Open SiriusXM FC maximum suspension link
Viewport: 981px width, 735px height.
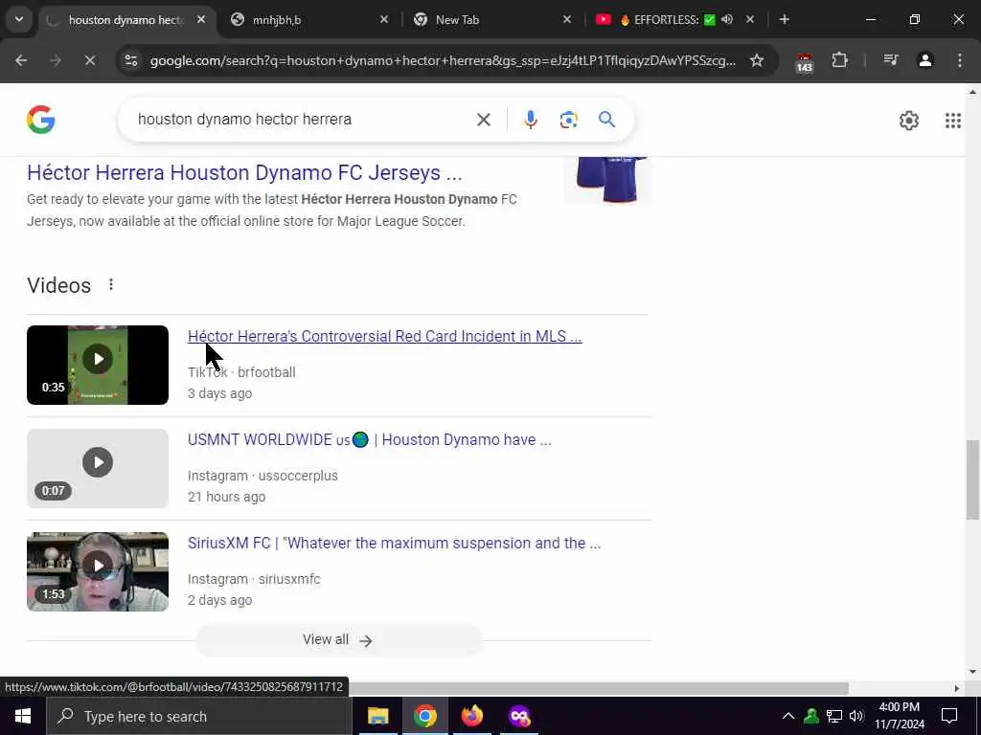click(394, 544)
